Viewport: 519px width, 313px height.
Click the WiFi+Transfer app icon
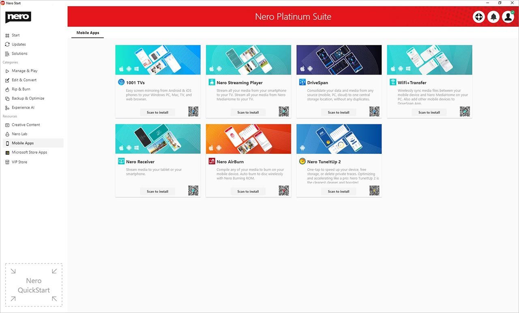[393, 82]
